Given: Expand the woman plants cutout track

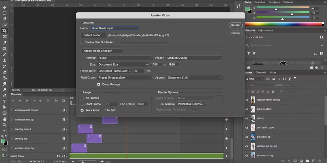Looking at the screenshot, I should click(x=12, y=110).
